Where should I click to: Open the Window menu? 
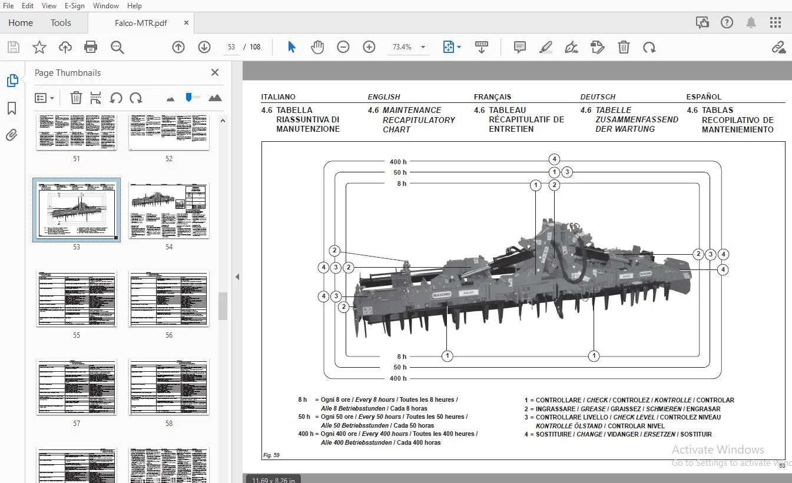click(106, 6)
